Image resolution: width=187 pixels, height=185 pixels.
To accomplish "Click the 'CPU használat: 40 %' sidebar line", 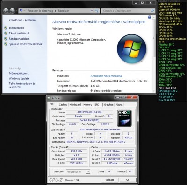I will tap(170, 24).
